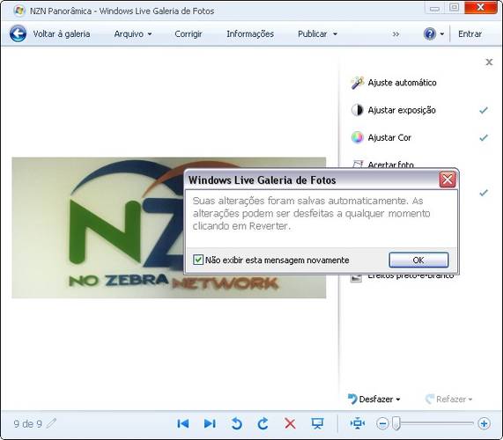Select the Corrigir toolbar item
The width and height of the screenshot is (503, 440).
[189, 34]
